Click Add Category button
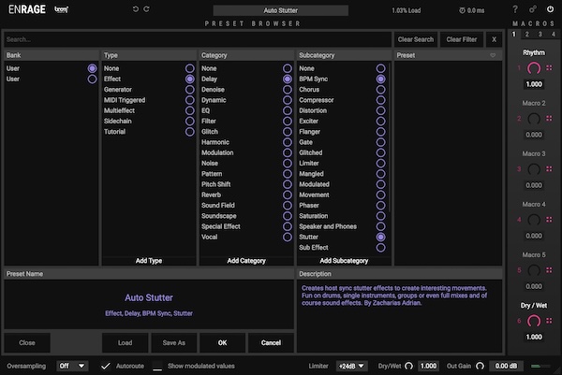This screenshot has width=562, height=375. pyautogui.click(x=246, y=261)
